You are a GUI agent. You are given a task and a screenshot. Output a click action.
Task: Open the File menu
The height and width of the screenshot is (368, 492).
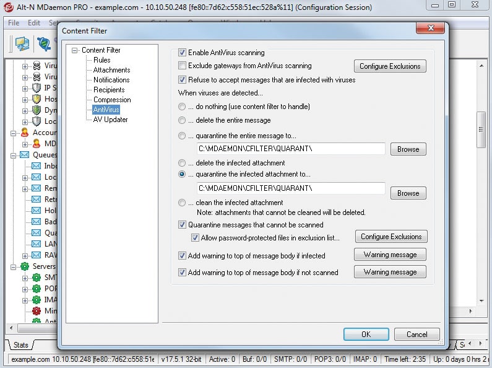pyautogui.click(x=14, y=23)
